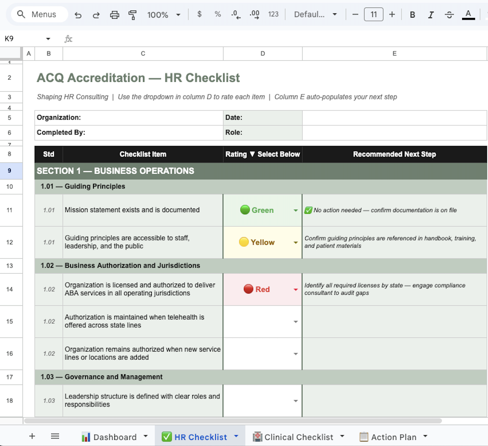Switch to the Action Plan tab
The image size is (488, 446).
(388, 437)
